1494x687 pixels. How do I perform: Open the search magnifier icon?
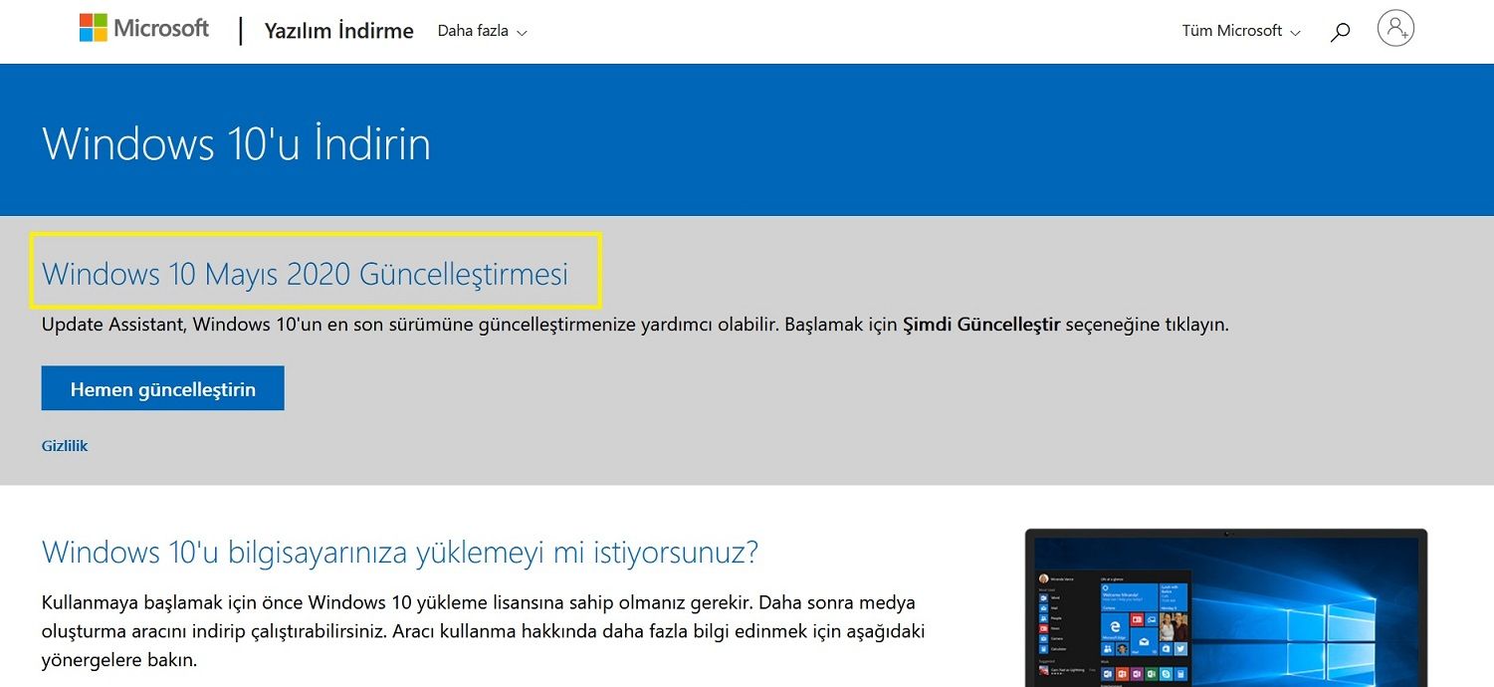coord(1340,32)
